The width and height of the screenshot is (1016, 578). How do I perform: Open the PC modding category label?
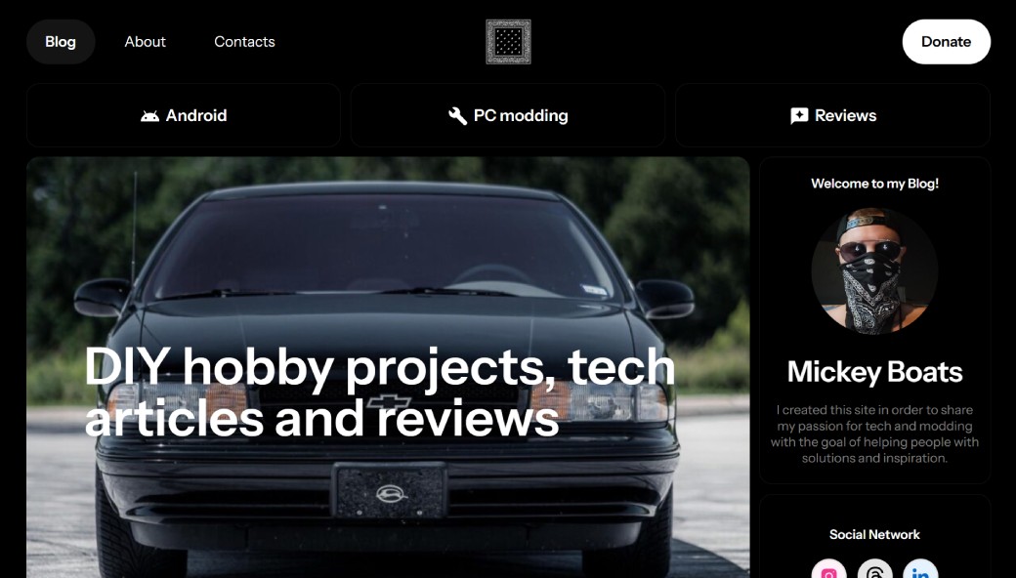521,116
